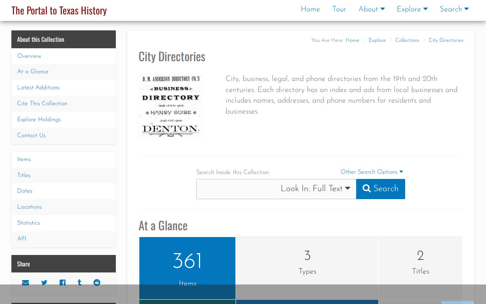Image resolution: width=486 pixels, height=304 pixels.
Task: Open Explore Holdings link
Action: (x=63, y=119)
